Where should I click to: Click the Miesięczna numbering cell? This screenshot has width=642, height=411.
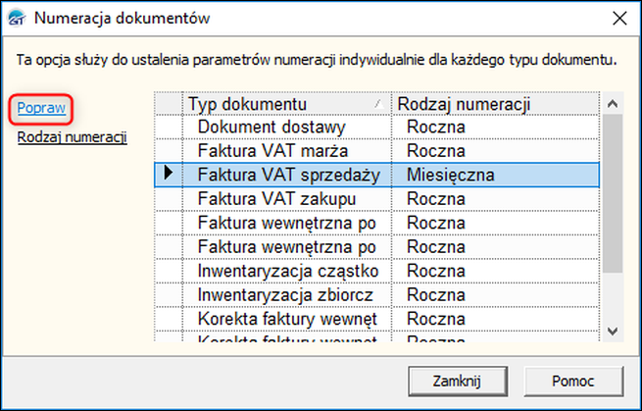click(450, 175)
